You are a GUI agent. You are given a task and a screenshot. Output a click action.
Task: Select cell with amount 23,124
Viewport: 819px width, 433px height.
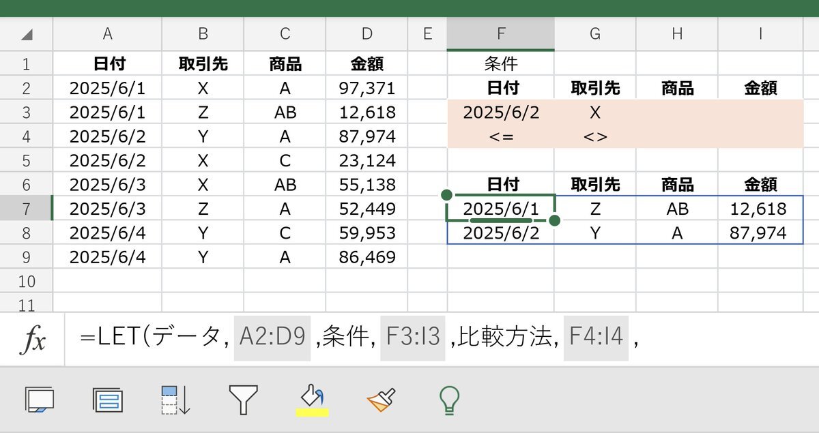[x=367, y=160]
